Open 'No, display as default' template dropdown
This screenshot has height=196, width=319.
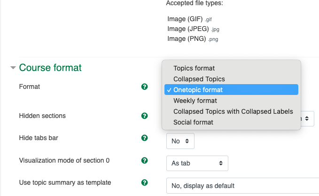pyautogui.click(x=242, y=186)
